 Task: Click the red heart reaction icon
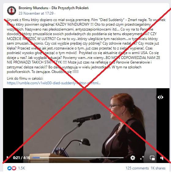[x=14, y=168]
